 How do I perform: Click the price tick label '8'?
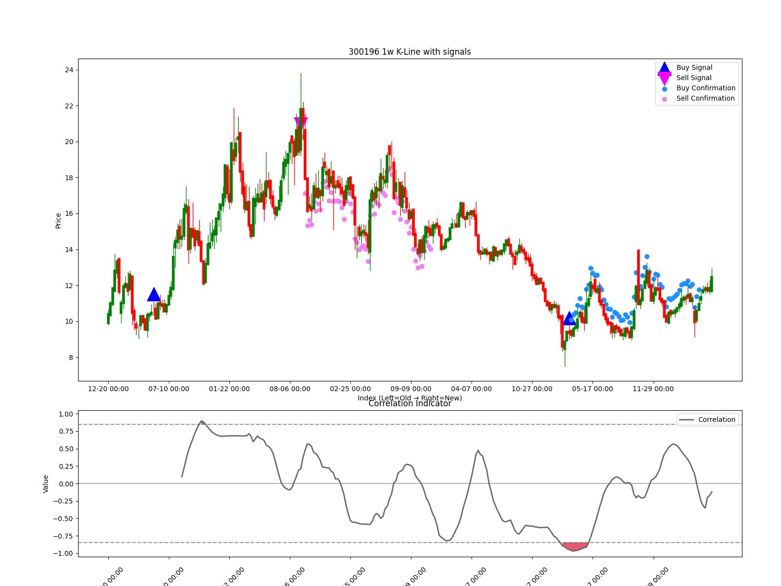pyautogui.click(x=71, y=357)
